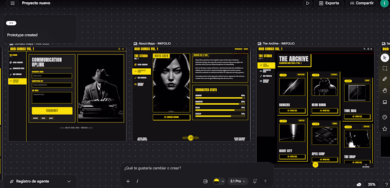The image size is (390, 188).
Task: Click Next Chapter link in About Maya
Action: point(239,138)
